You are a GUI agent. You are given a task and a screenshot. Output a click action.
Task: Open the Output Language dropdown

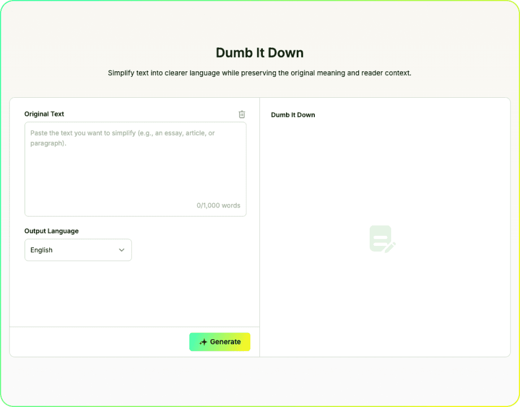click(x=78, y=250)
